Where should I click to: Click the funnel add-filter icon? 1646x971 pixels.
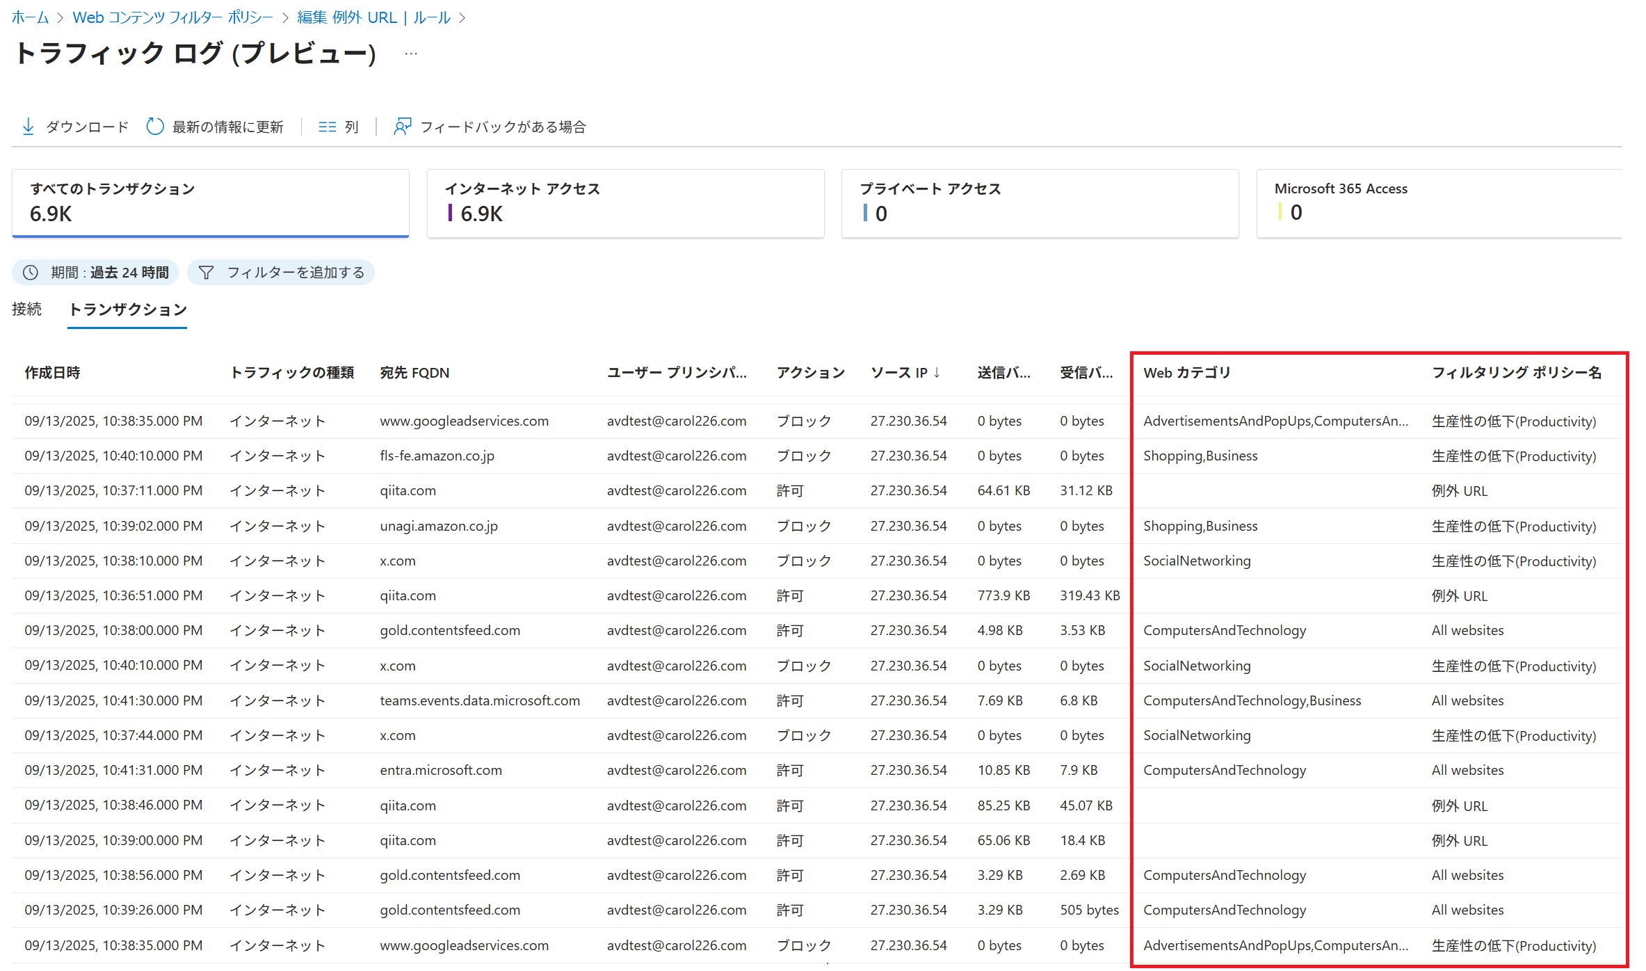[206, 273]
